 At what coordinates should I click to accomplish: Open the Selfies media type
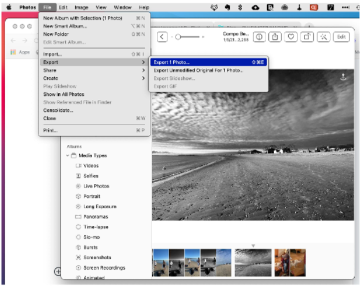tap(91, 176)
